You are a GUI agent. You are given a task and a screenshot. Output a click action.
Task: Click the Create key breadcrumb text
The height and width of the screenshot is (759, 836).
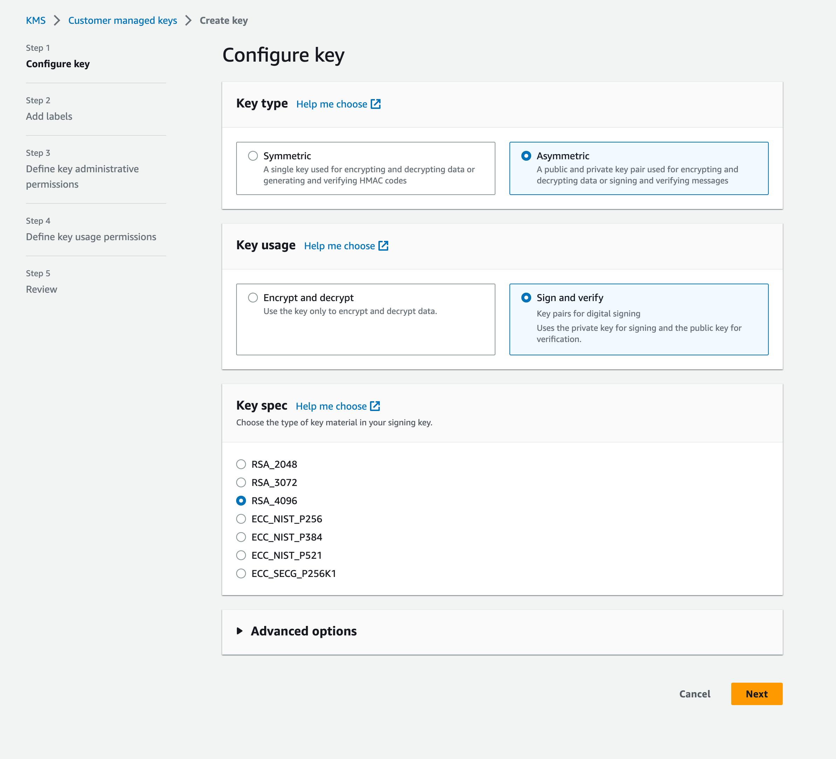(224, 20)
